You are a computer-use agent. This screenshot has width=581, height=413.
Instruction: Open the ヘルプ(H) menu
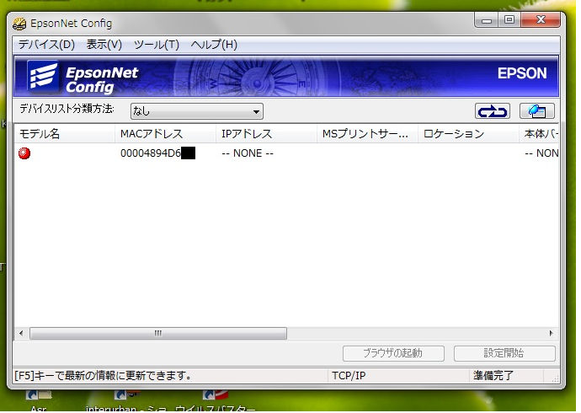coord(216,45)
